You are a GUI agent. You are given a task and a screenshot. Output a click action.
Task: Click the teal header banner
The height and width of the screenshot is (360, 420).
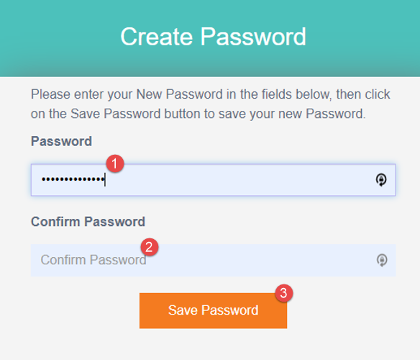[210, 38]
